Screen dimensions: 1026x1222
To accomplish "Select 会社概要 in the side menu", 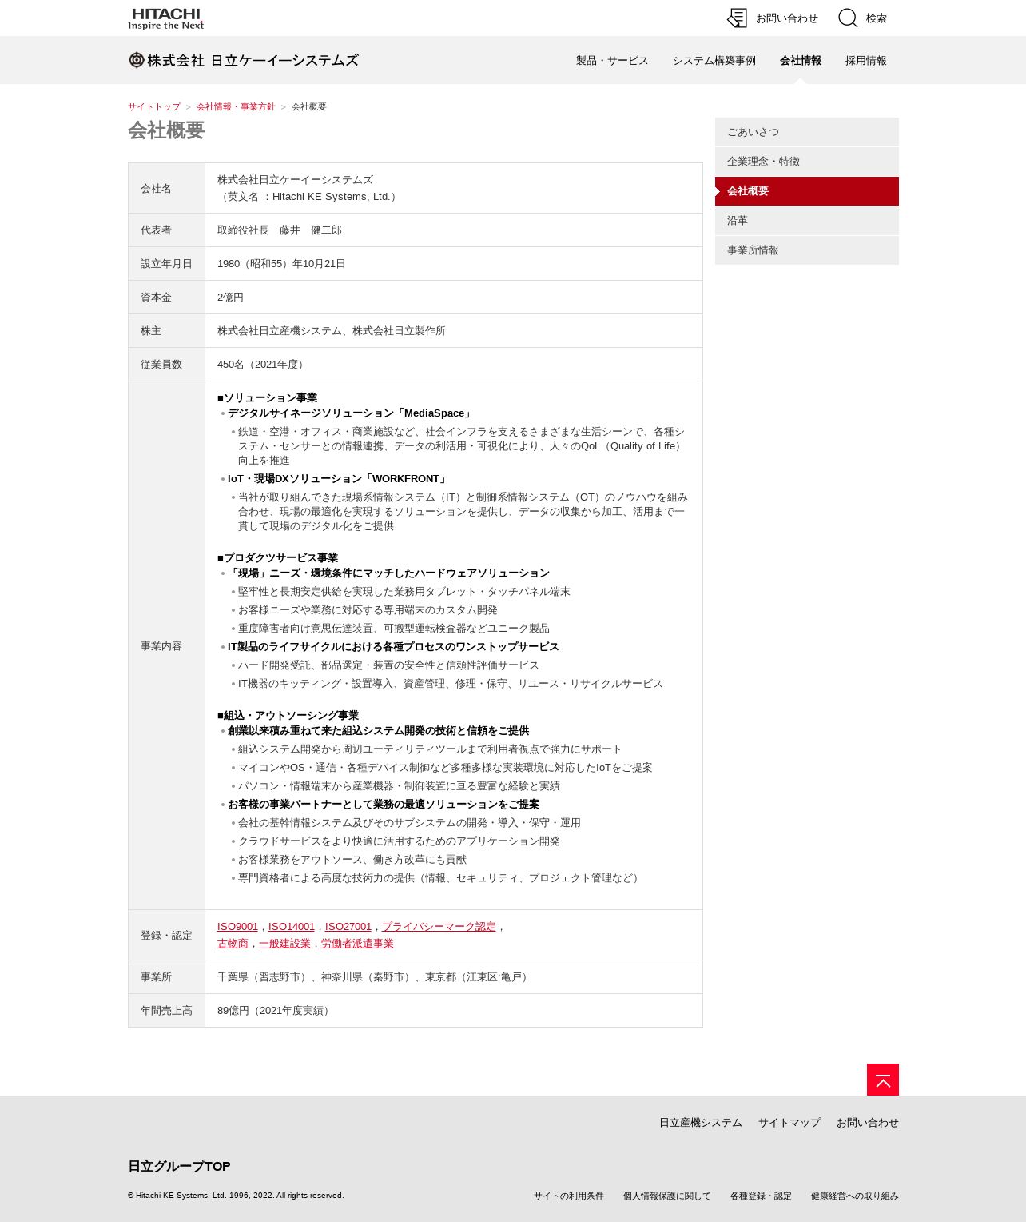I will (807, 191).
